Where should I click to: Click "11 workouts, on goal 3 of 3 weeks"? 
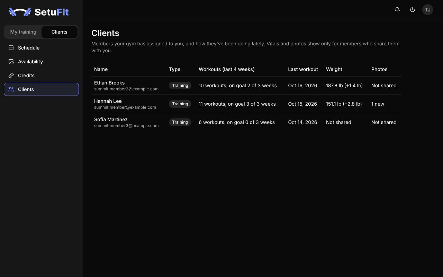tap(237, 104)
